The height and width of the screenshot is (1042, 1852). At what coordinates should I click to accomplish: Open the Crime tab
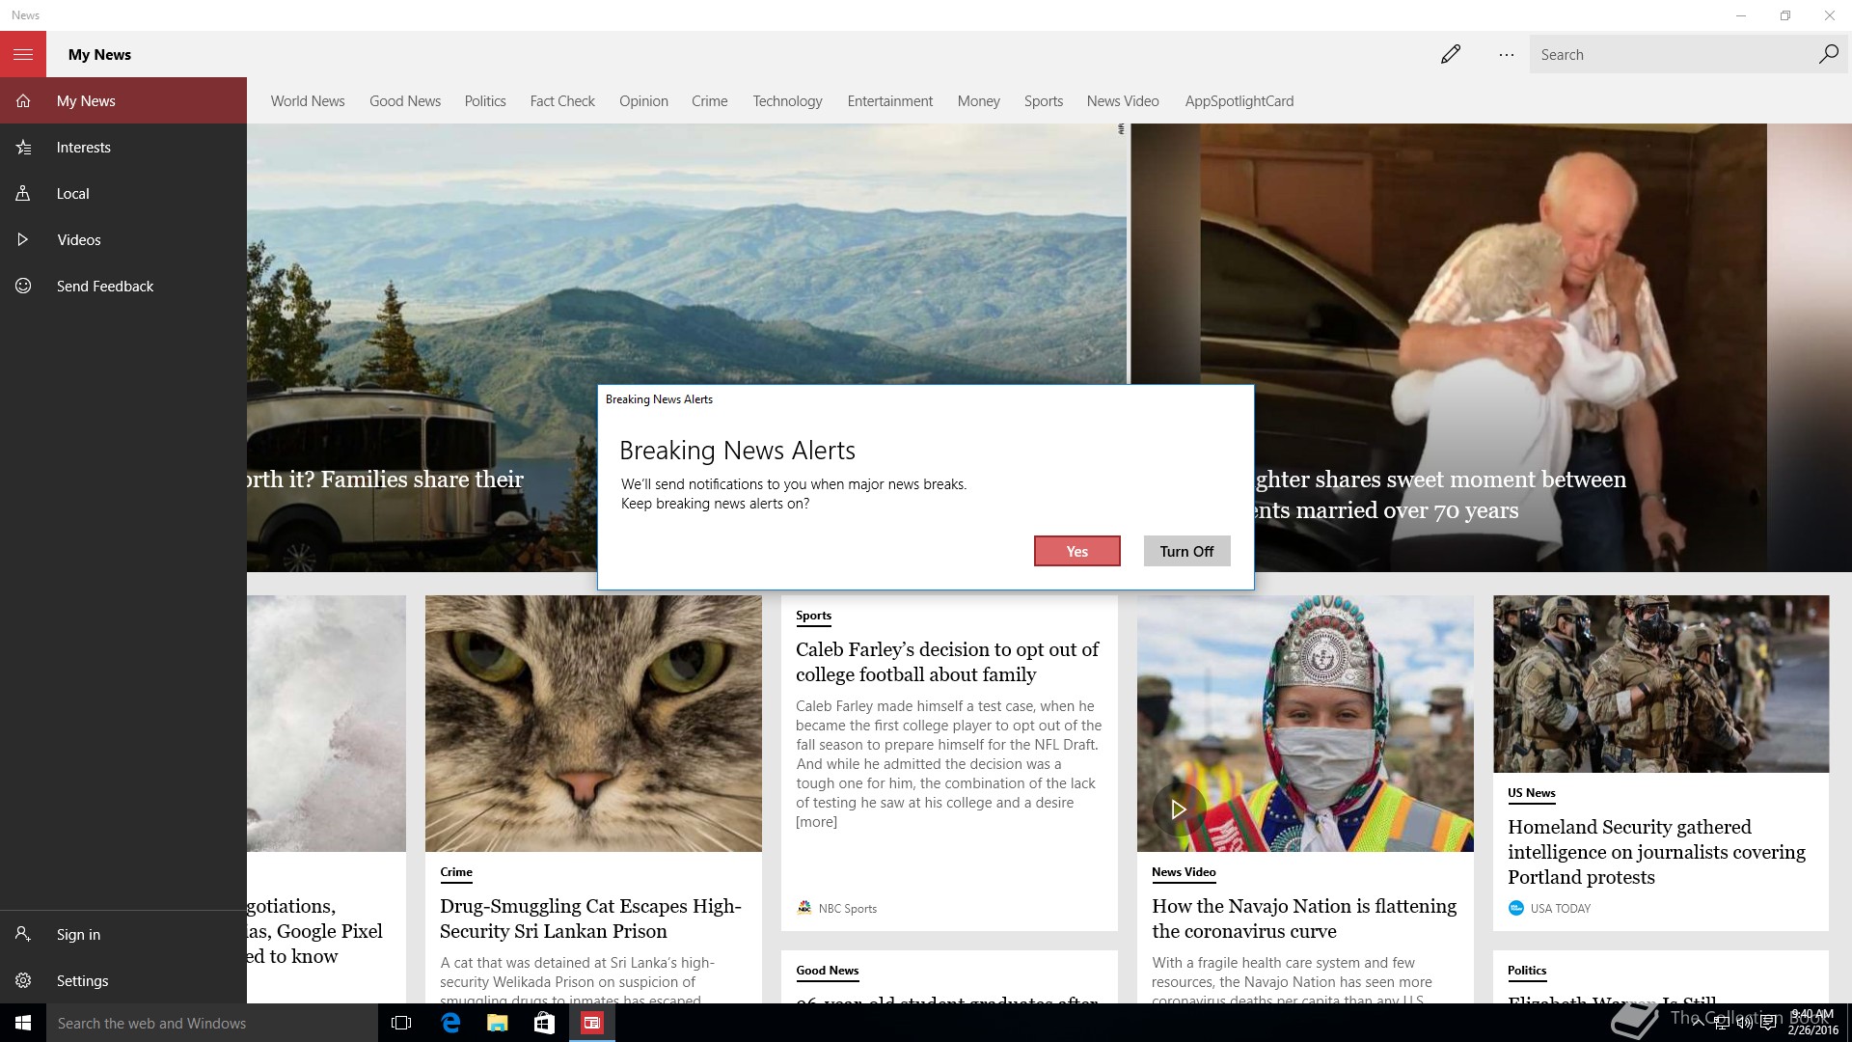coord(709,100)
